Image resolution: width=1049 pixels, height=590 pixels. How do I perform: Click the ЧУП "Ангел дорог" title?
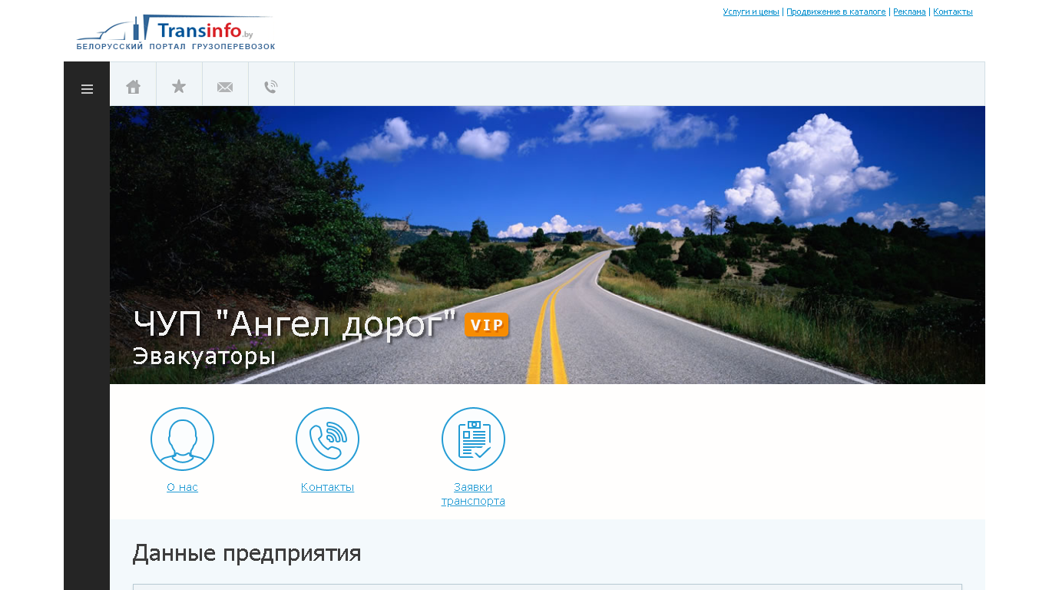click(x=295, y=324)
